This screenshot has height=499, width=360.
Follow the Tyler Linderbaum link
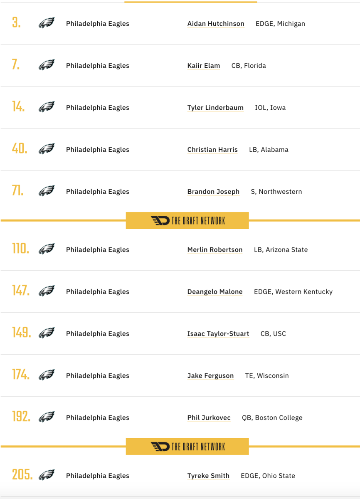point(215,108)
